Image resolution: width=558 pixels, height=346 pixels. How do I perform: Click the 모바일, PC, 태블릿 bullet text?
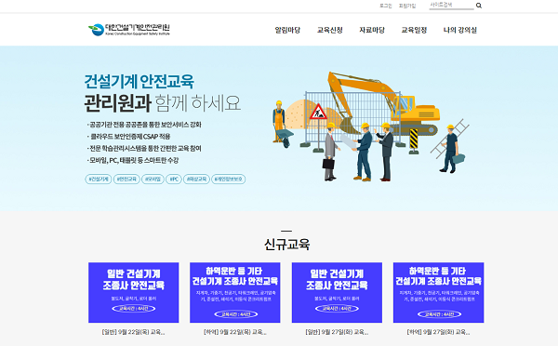(x=133, y=161)
